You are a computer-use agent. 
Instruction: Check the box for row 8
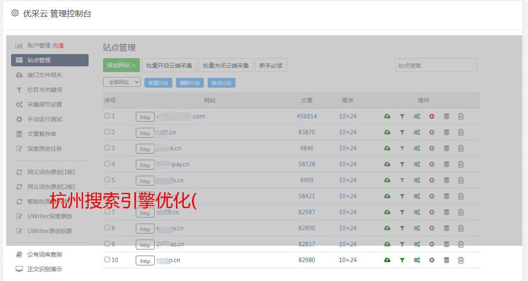click(x=107, y=228)
